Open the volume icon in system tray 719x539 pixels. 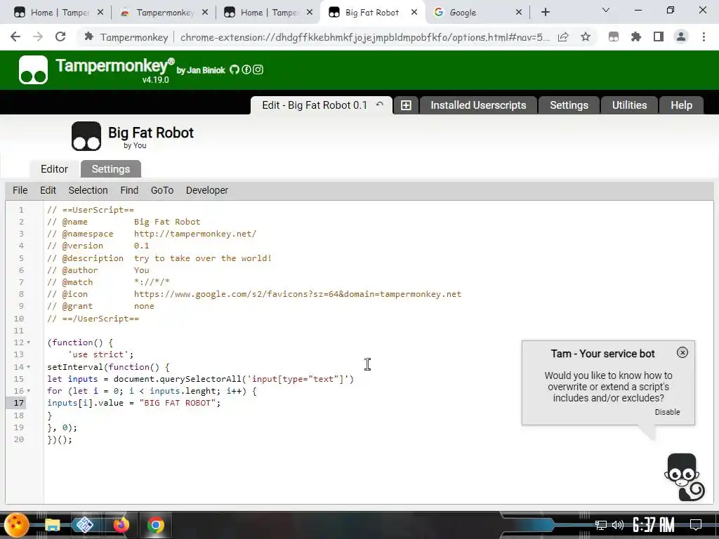pyautogui.click(x=618, y=524)
